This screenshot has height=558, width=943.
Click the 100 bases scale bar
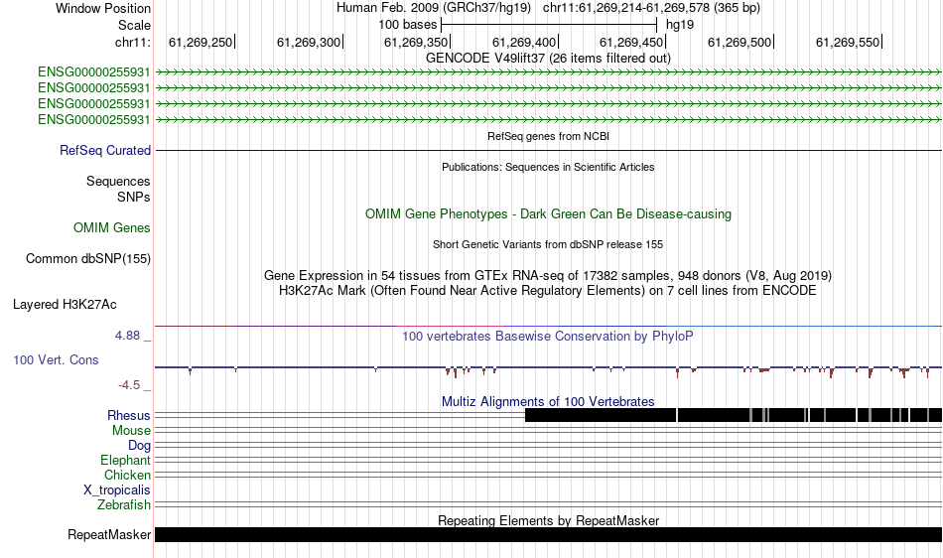[x=549, y=25]
